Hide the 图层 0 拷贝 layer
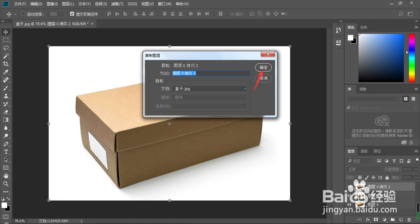 click(349, 196)
